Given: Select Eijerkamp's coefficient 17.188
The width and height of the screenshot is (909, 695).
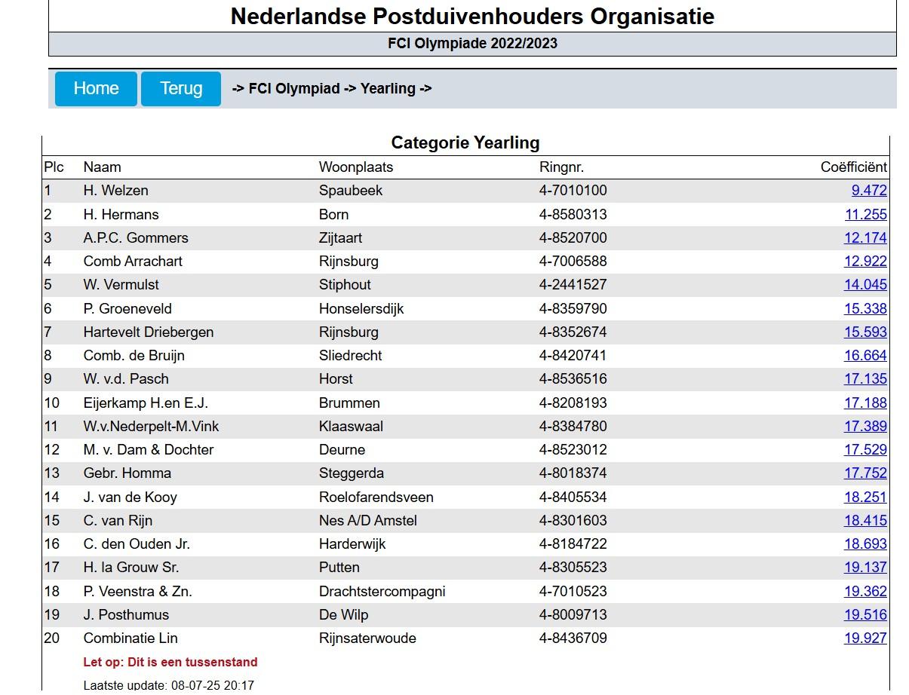Looking at the screenshot, I should pyautogui.click(x=865, y=403).
